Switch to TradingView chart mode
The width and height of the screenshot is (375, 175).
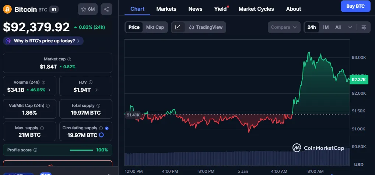[206, 27]
